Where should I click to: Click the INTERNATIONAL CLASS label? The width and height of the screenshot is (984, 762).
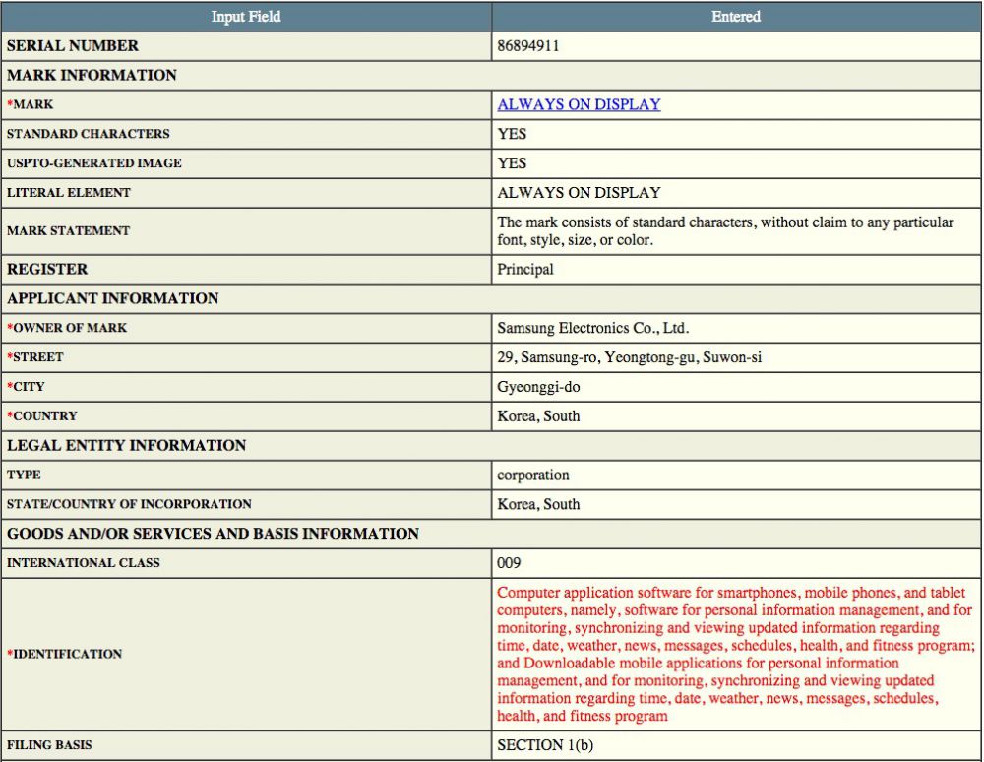tap(84, 563)
